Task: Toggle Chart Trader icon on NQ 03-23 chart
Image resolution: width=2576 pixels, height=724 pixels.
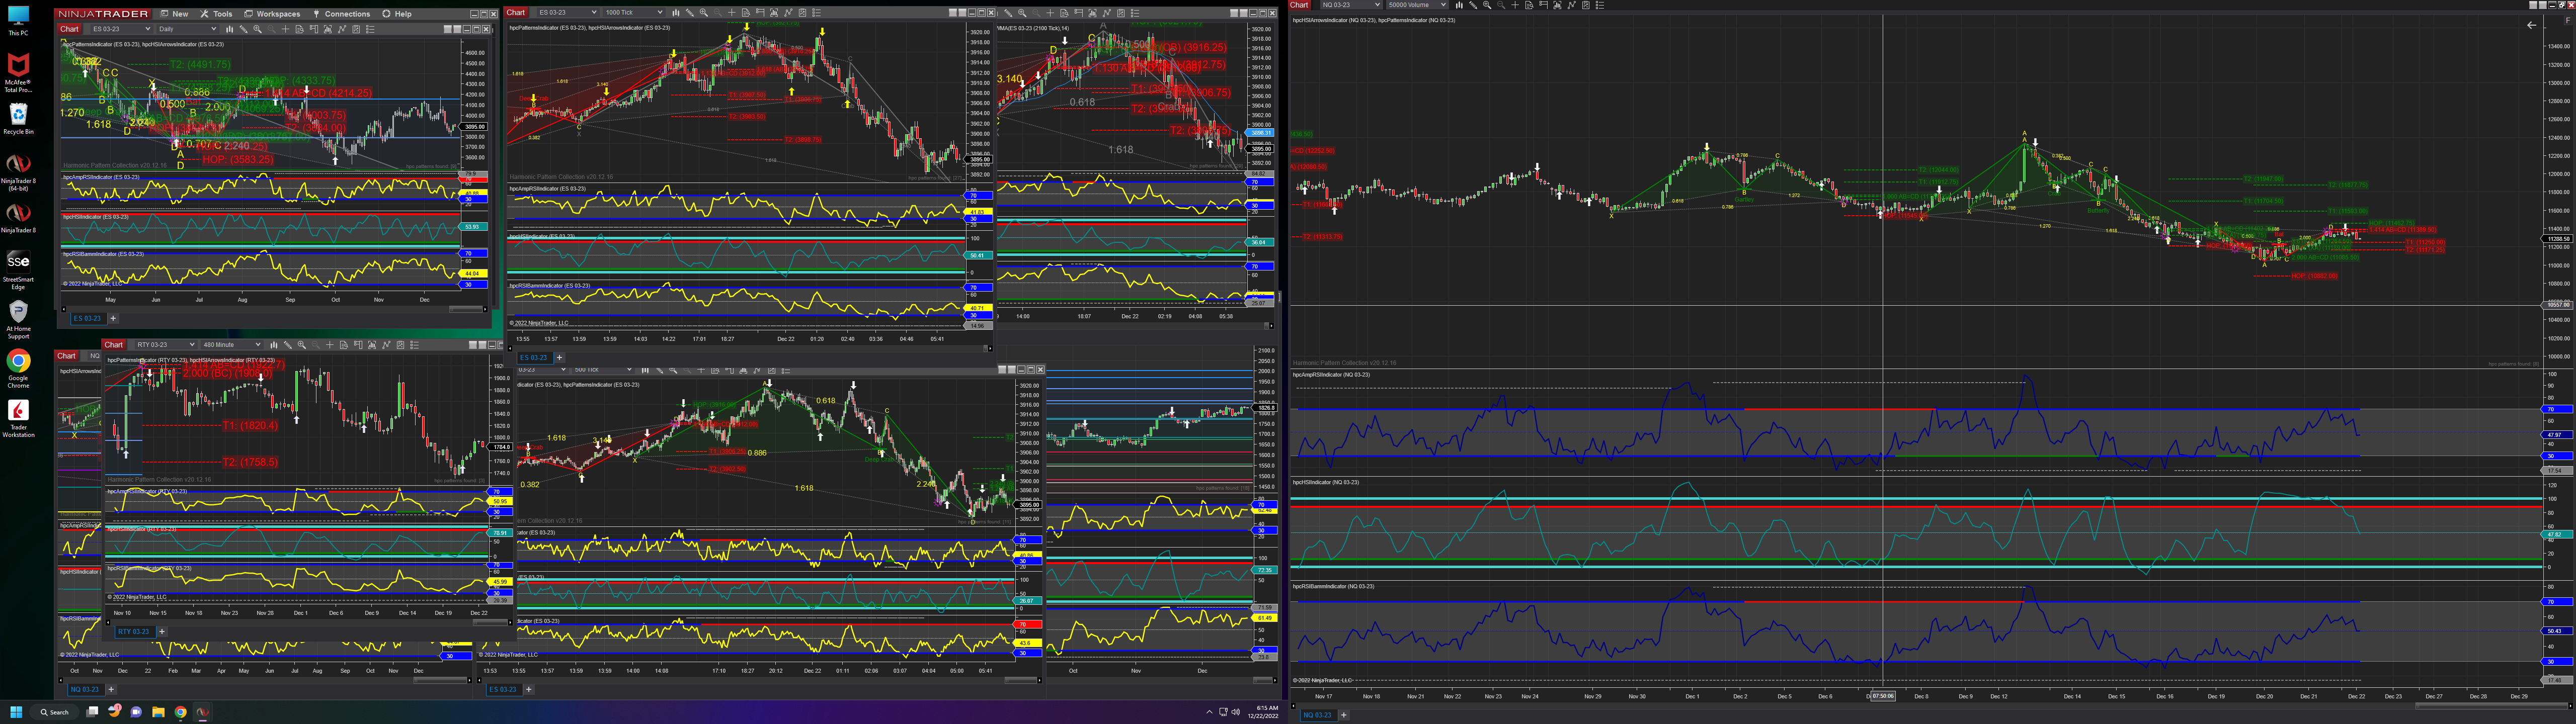Action: (x=1544, y=5)
